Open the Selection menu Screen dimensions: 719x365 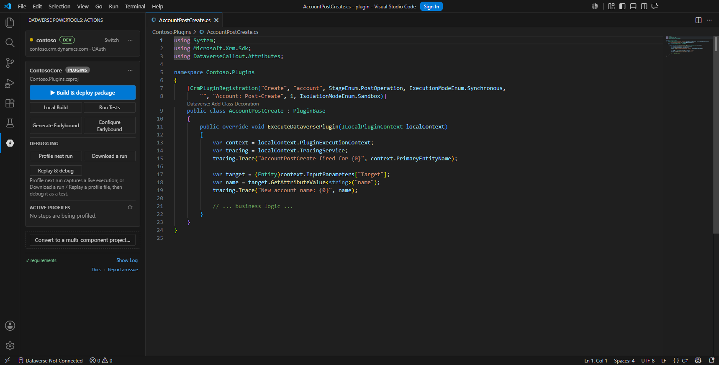[59, 6]
